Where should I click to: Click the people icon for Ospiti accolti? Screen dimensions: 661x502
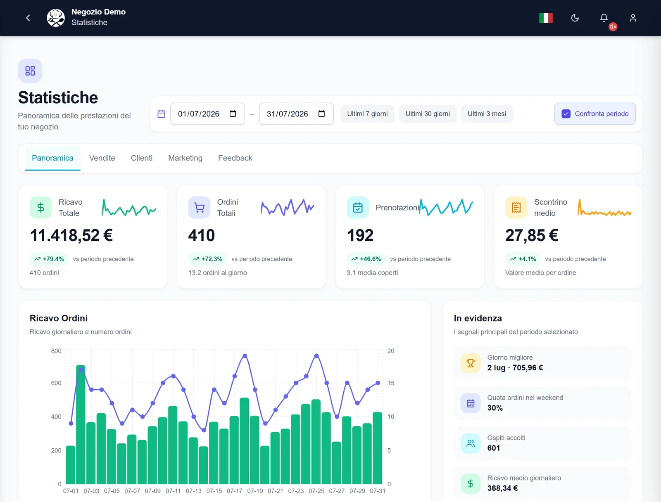471,443
